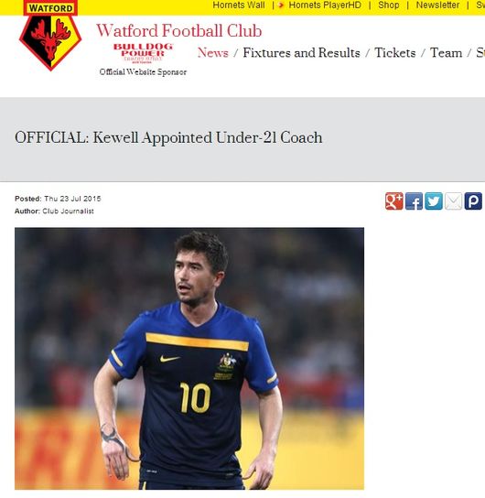485x498 pixels.
Task: Open the Shop link
Action: tap(389, 5)
